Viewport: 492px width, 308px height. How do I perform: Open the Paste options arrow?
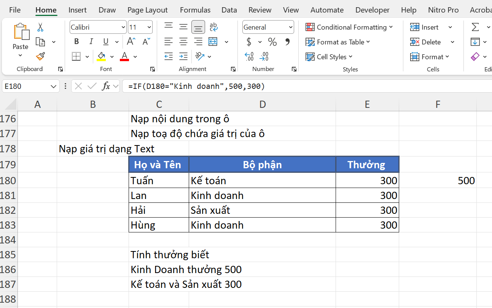(x=21, y=55)
